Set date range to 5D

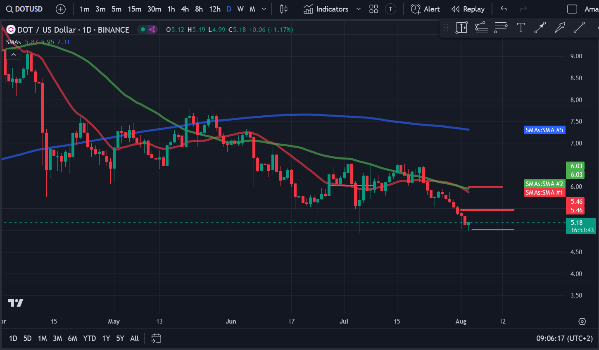(27, 338)
